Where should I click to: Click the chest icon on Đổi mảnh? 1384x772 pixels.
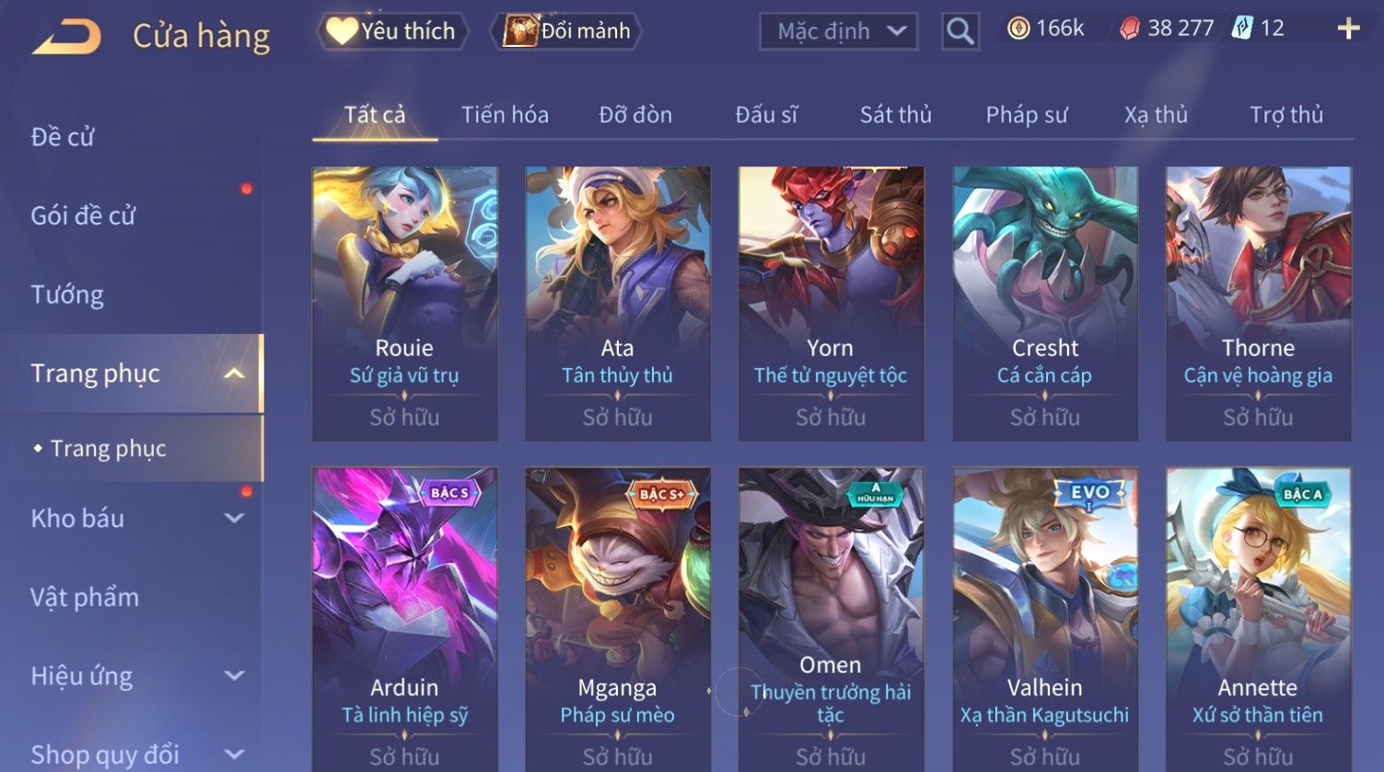[x=520, y=31]
